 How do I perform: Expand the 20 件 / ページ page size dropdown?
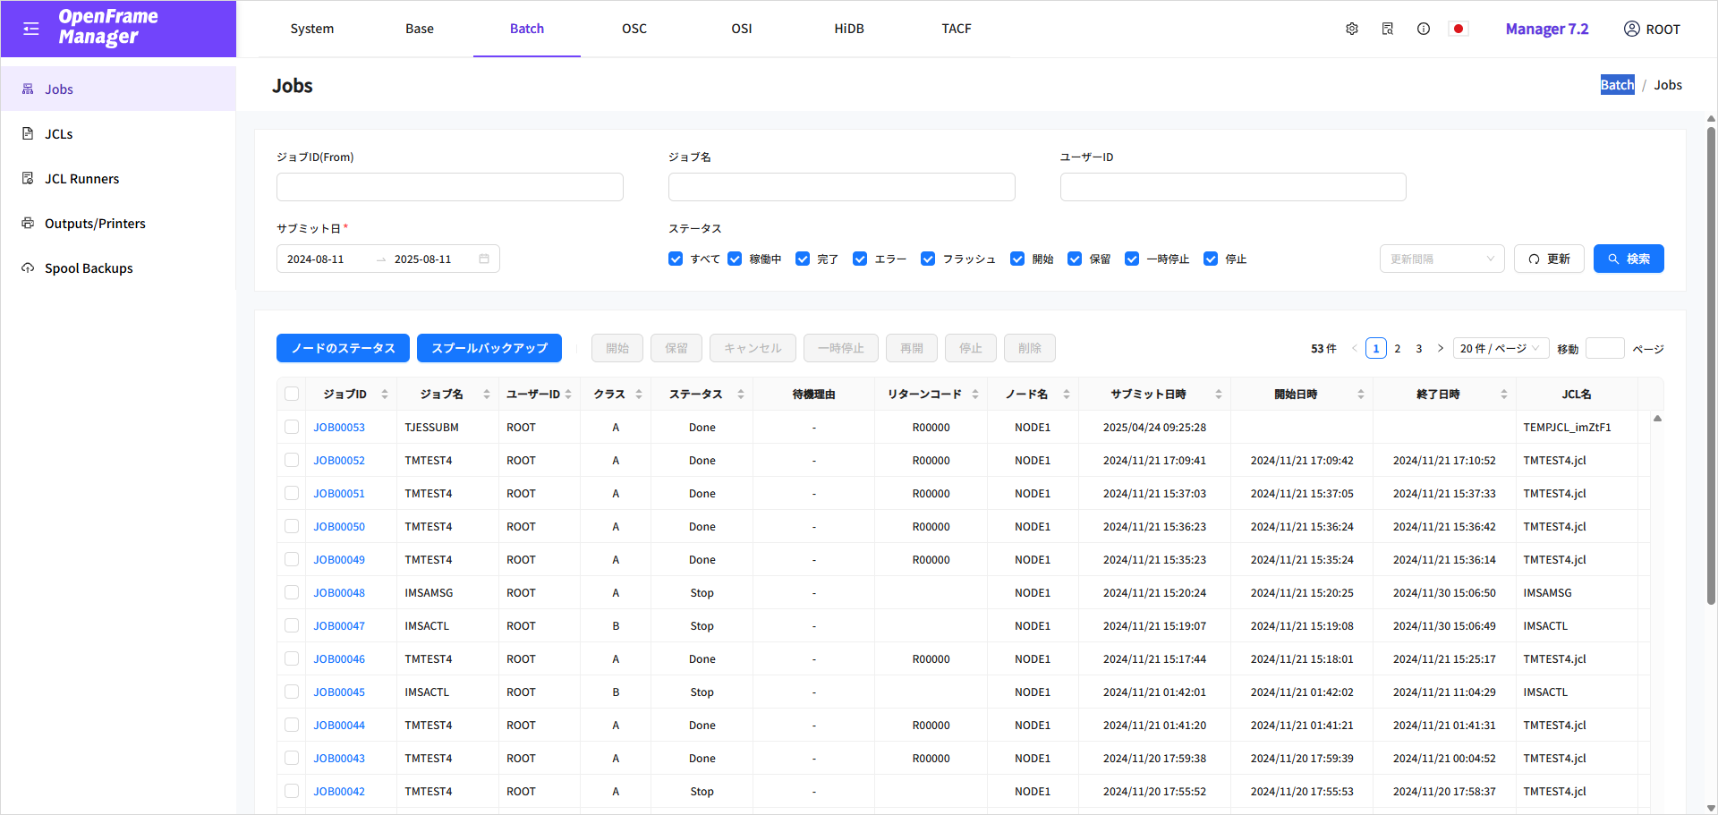[1500, 349]
